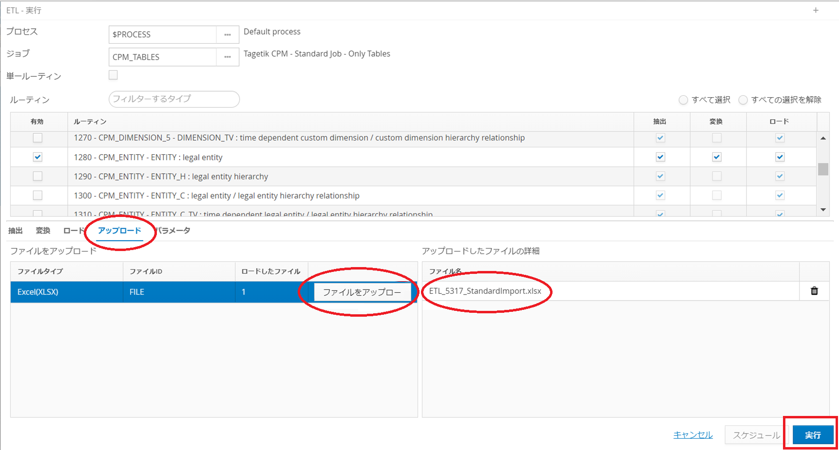Delete uploaded file with trash icon
The width and height of the screenshot is (839, 450).
[814, 291]
